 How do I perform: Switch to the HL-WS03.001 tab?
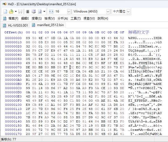pyautogui.click(x=15, y=26)
